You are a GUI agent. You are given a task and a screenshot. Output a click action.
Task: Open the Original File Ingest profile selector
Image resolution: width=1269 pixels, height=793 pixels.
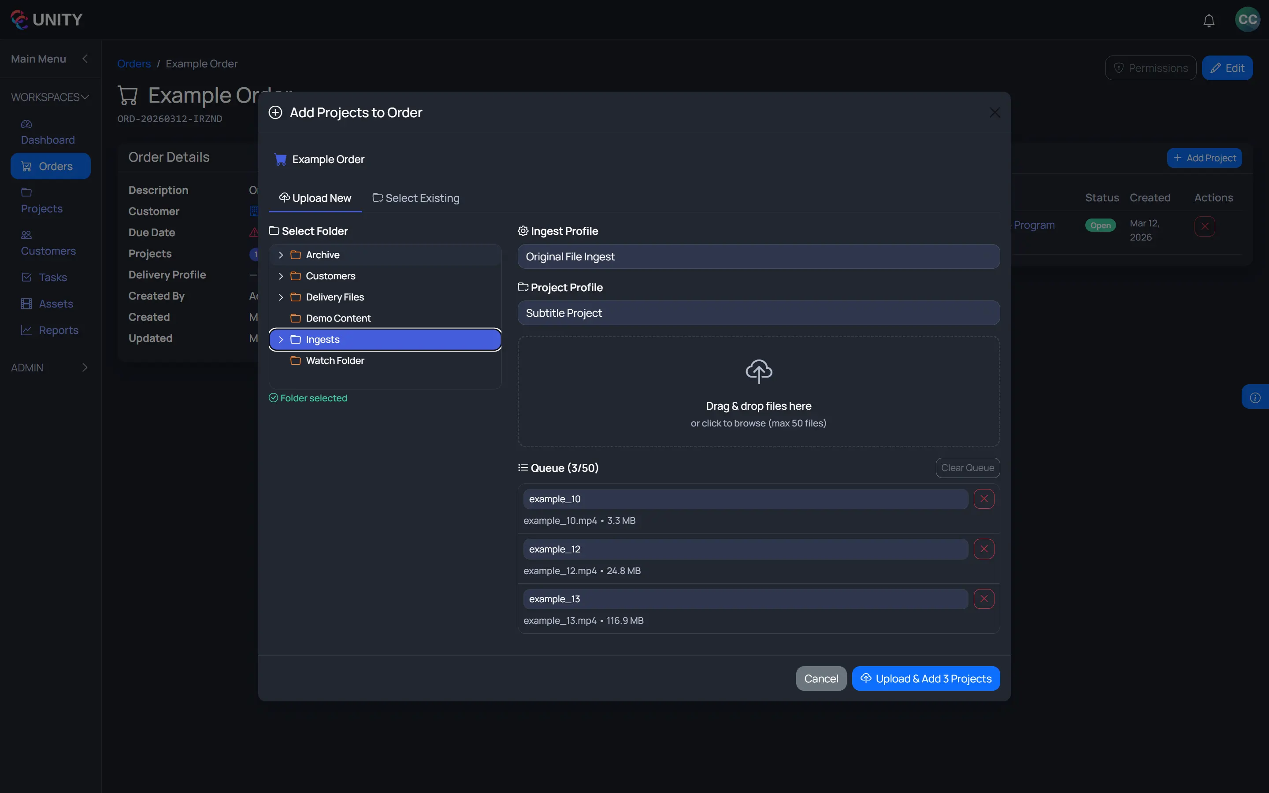[758, 256]
